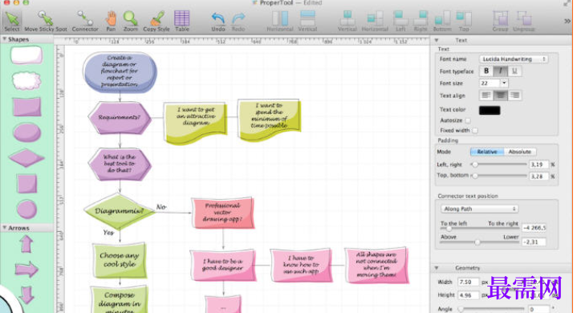Click the Width input field

point(468,283)
